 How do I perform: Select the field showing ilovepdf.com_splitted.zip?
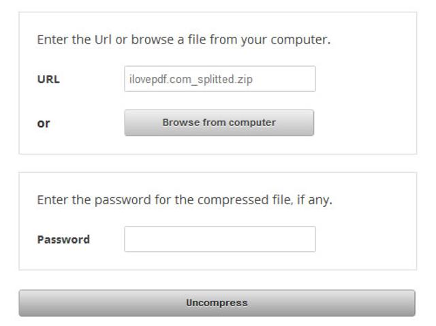[219, 79]
